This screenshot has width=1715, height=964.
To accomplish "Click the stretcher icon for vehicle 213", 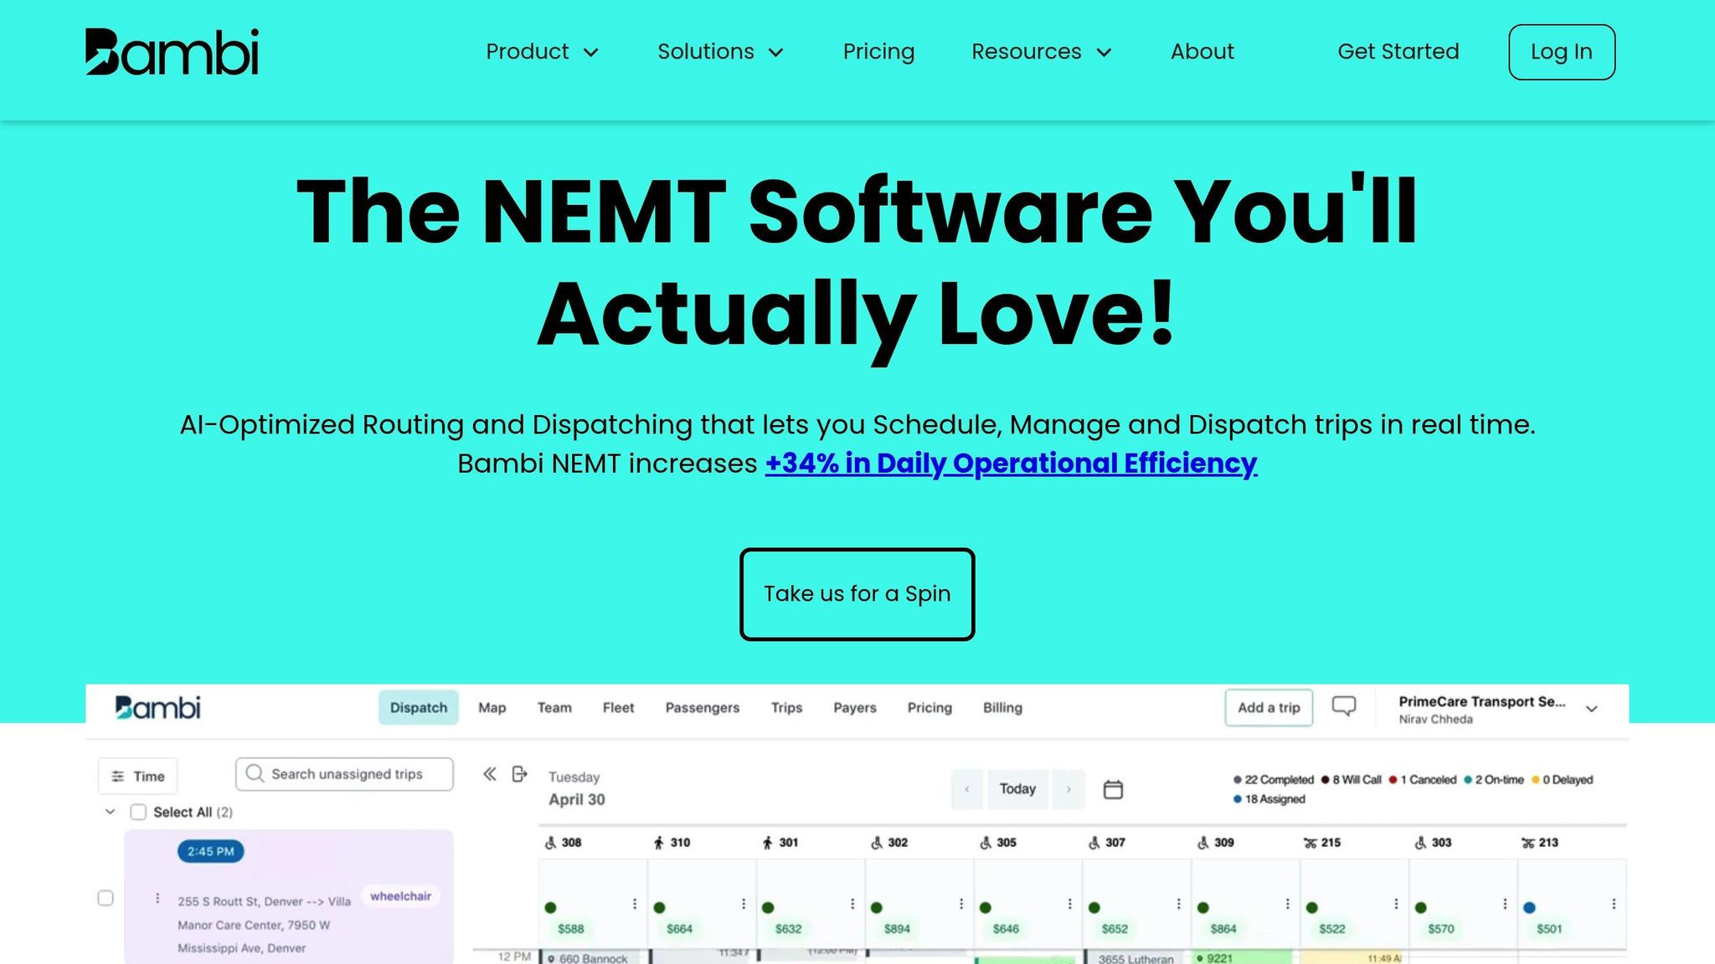I will [x=1527, y=843].
